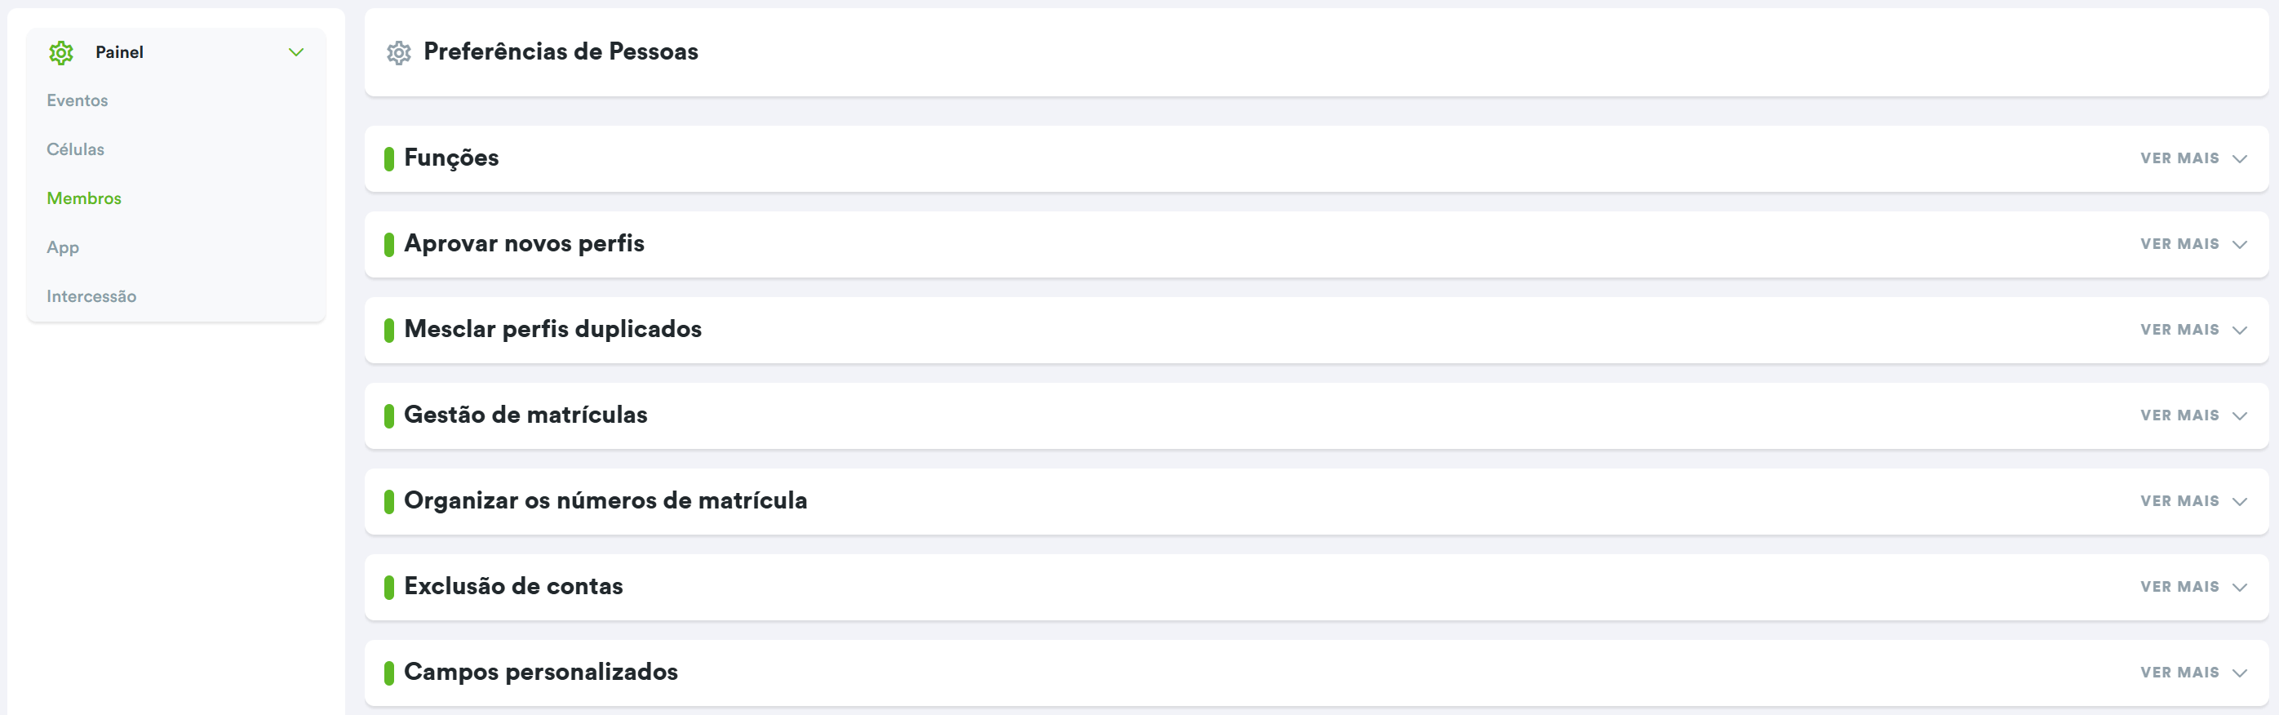This screenshot has height=715, width=2279.
Task: Expand the Funções section chevron
Action: (x=2239, y=159)
